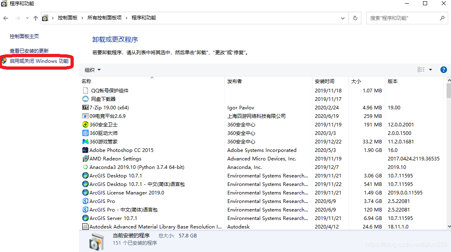Refresh the programs list
Viewport: 451px width, 252px height.
pos(355,18)
